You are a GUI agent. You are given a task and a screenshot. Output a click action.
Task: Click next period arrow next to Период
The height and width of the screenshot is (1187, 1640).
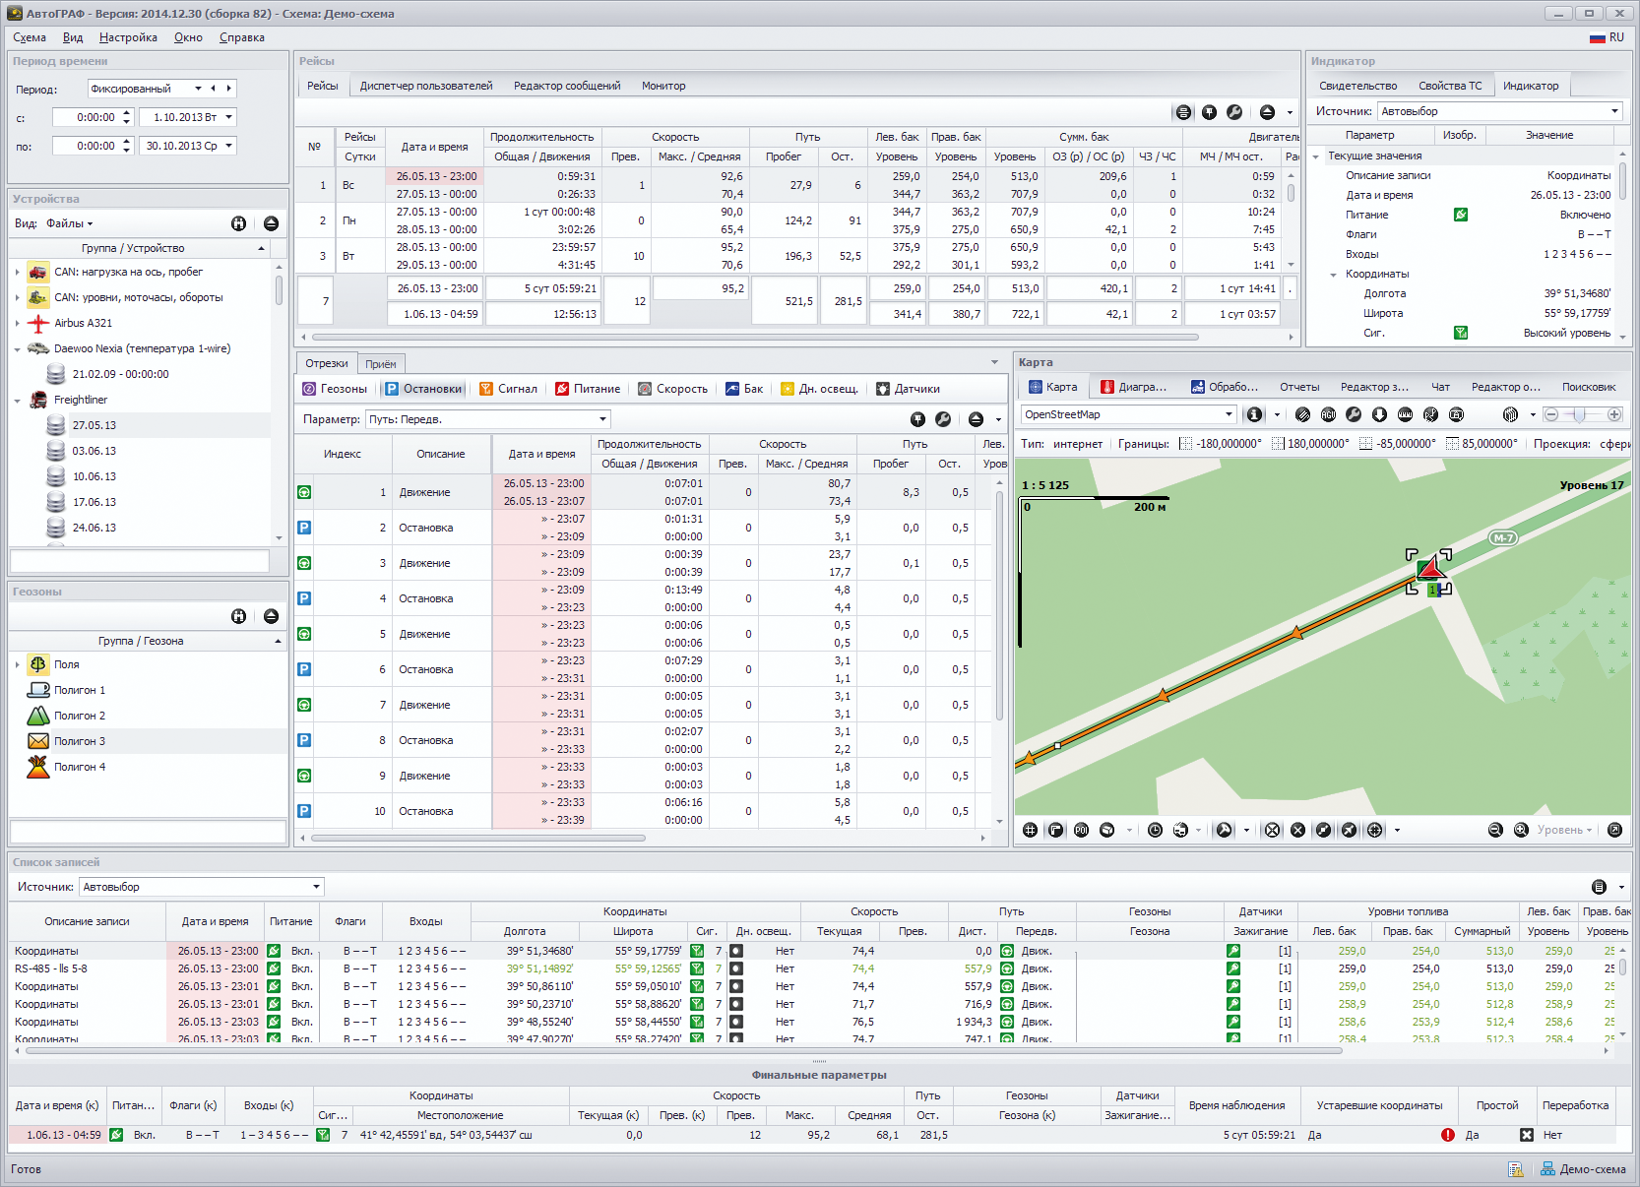228,89
